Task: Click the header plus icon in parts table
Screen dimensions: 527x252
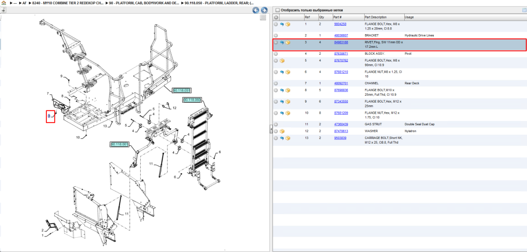Action: [x=276, y=17]
